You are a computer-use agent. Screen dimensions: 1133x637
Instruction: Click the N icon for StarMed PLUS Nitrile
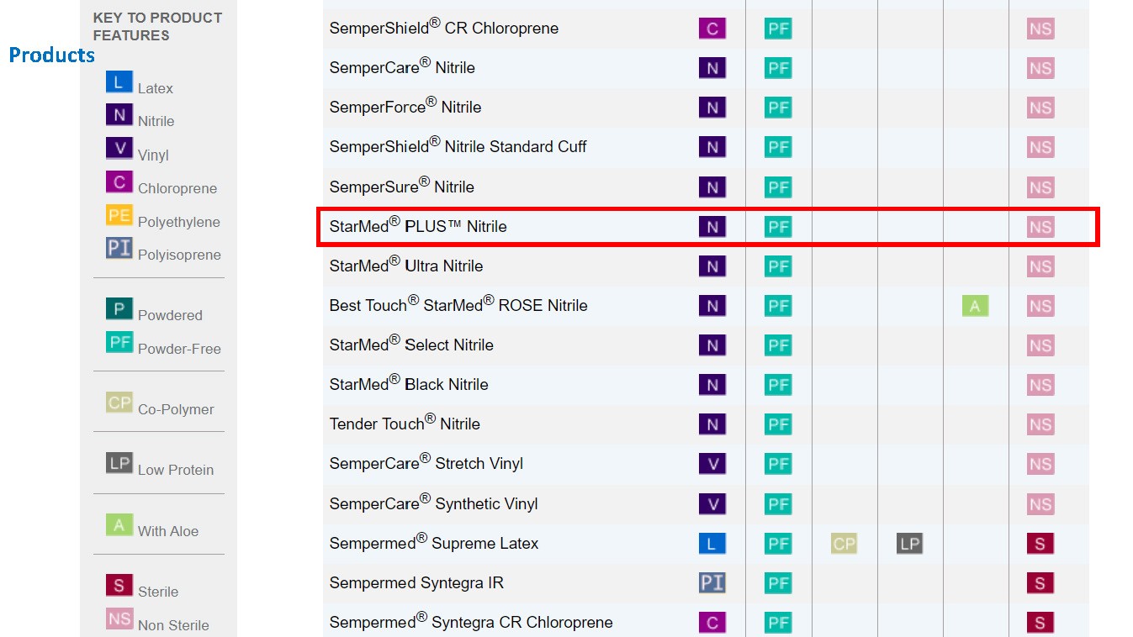tap(712, 227)
